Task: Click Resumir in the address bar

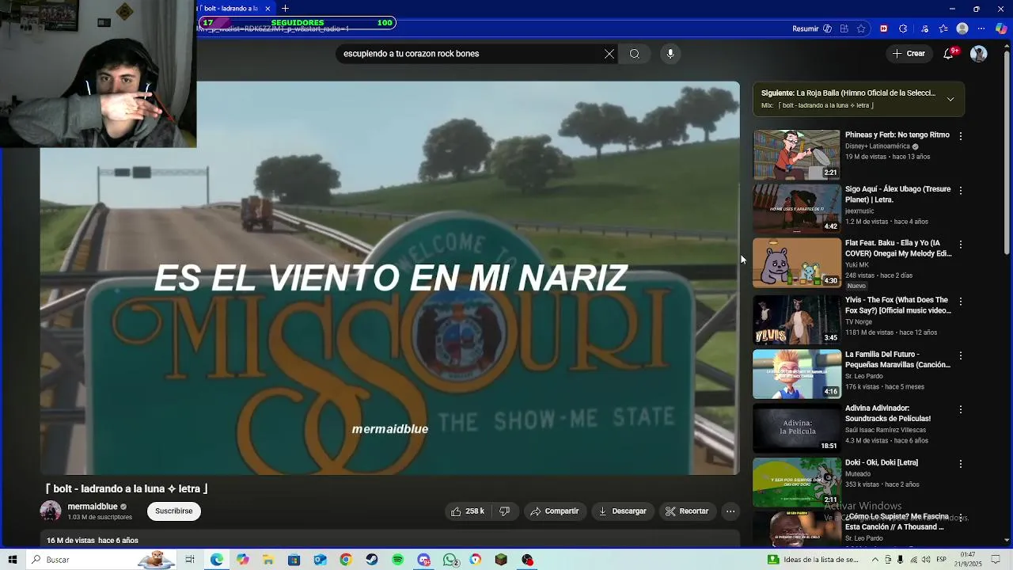Action: (x=811, y=28)
